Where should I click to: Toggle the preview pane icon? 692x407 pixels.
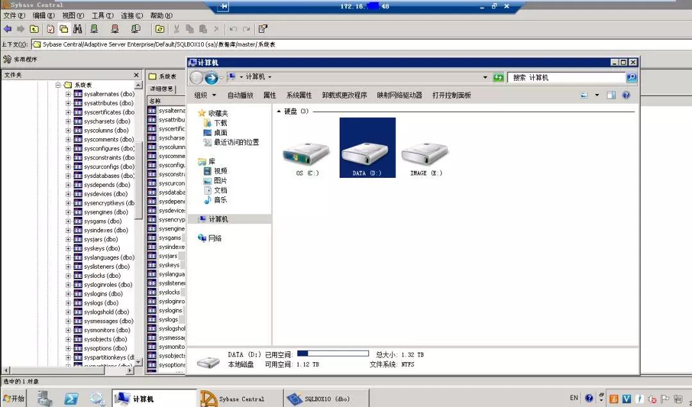pos(611,95)
